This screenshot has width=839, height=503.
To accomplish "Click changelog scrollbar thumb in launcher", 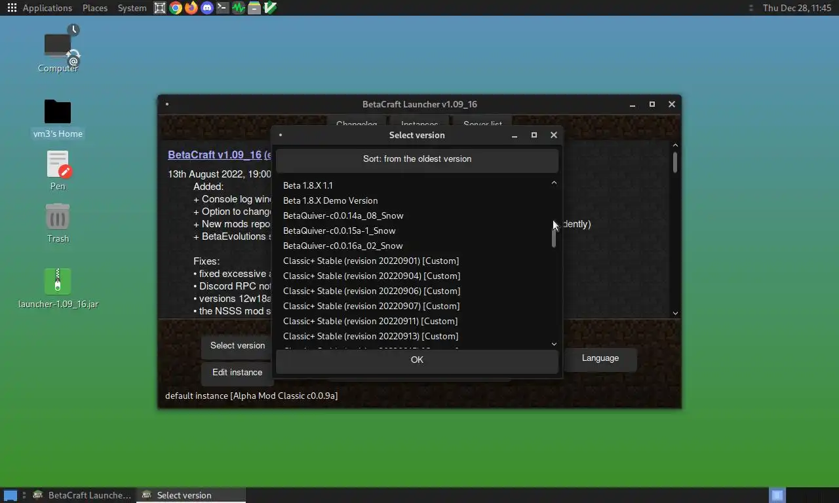I will tap(675, 162).
